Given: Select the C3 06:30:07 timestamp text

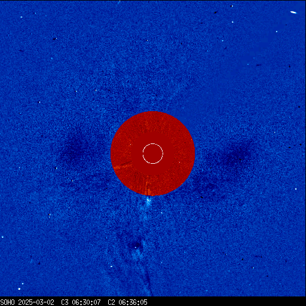Looking at the screenshot, I should (x=81, y=302).
